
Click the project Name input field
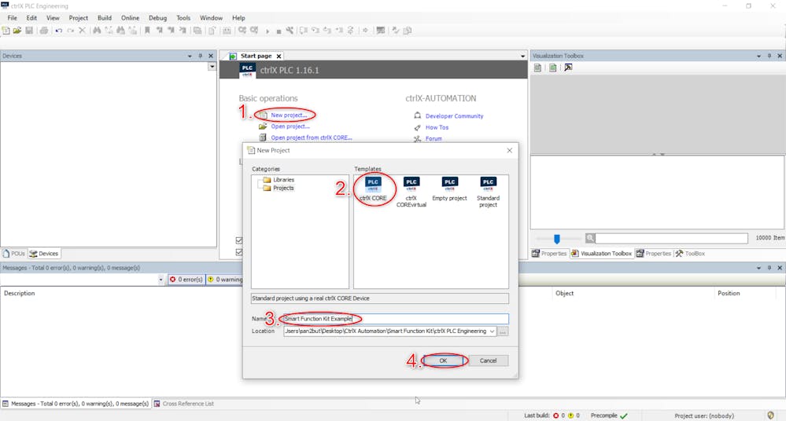click(x=396, y=318)
